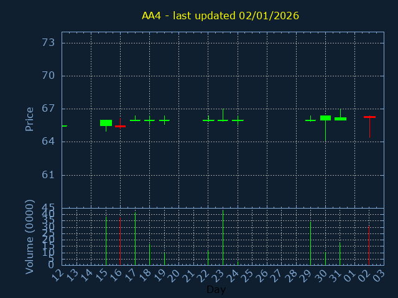Click the tallest volume bar on day 23
The image size is (398, 298).
click(x=223, y=238)
